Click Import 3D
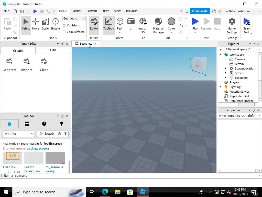The width and height of the screenshot is (262, 197). (x=143, y=25)
